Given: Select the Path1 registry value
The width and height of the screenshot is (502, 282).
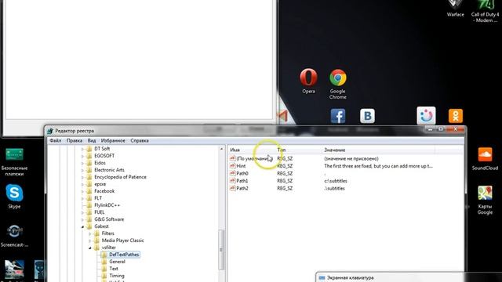Looking at the screenshot, I should (x=242, y=181).
